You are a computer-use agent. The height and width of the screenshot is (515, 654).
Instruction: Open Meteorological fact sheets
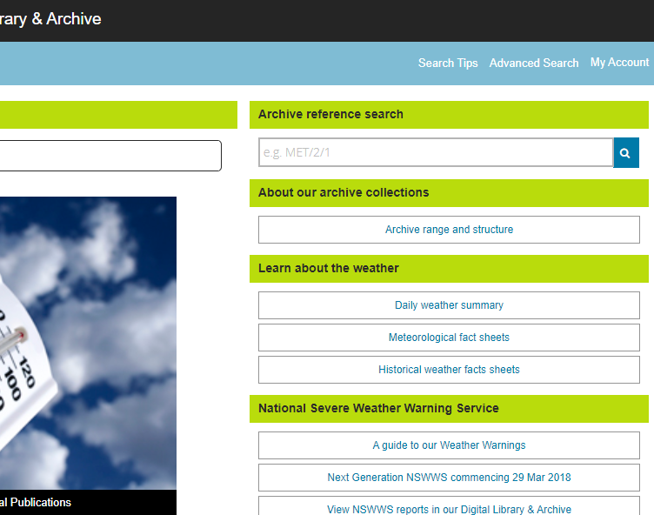point(449,338)
